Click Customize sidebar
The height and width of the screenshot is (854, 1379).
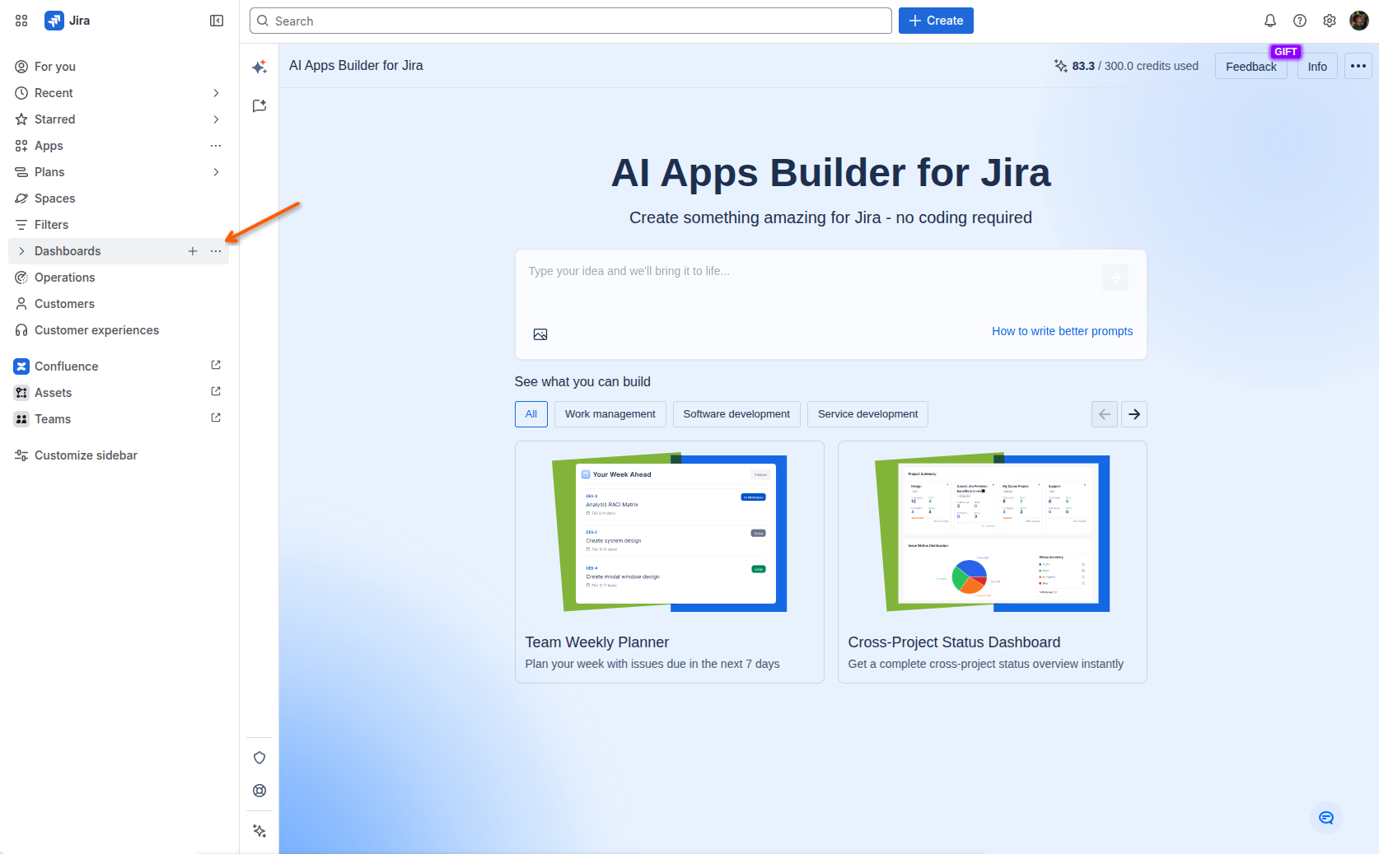(x=119, y=455)
